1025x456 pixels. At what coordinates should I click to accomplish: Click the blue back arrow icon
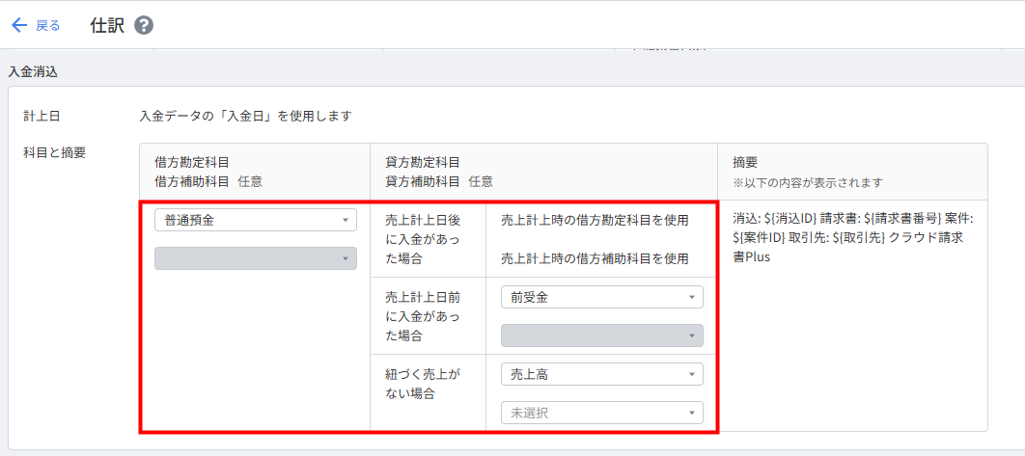click(x=19, y=25)
